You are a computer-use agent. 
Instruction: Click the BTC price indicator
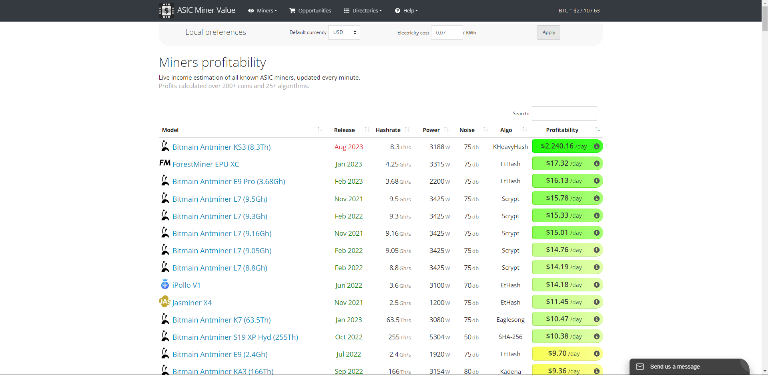coord(579,11)
